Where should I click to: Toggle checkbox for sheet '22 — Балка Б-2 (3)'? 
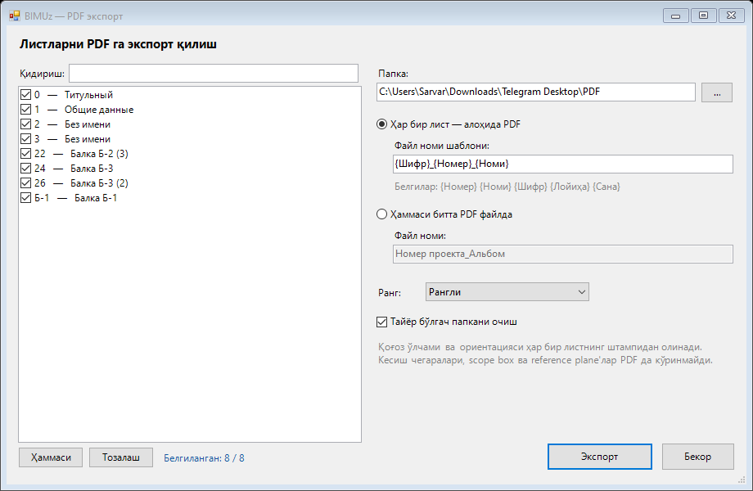click(26, 154)
